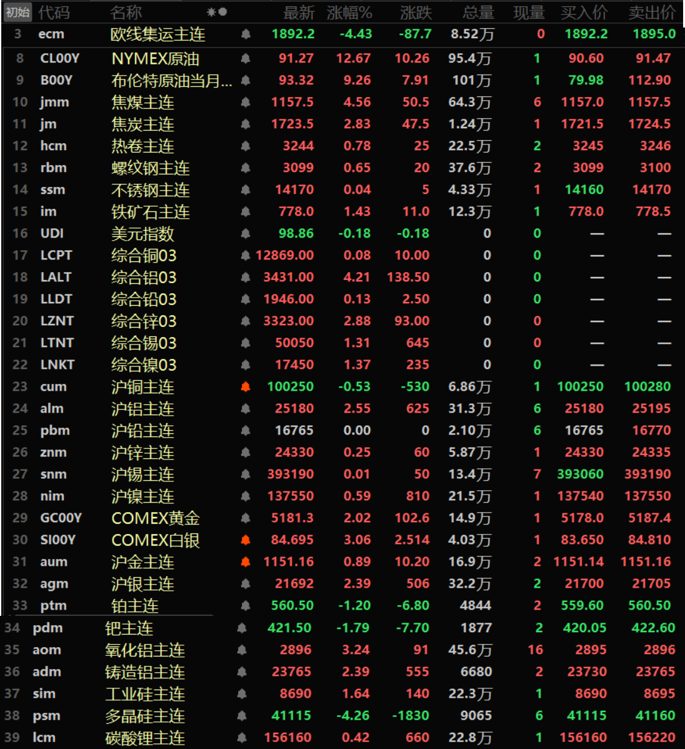
Task: Open the COMEX黄金 contract name
Action: point(155,518)
